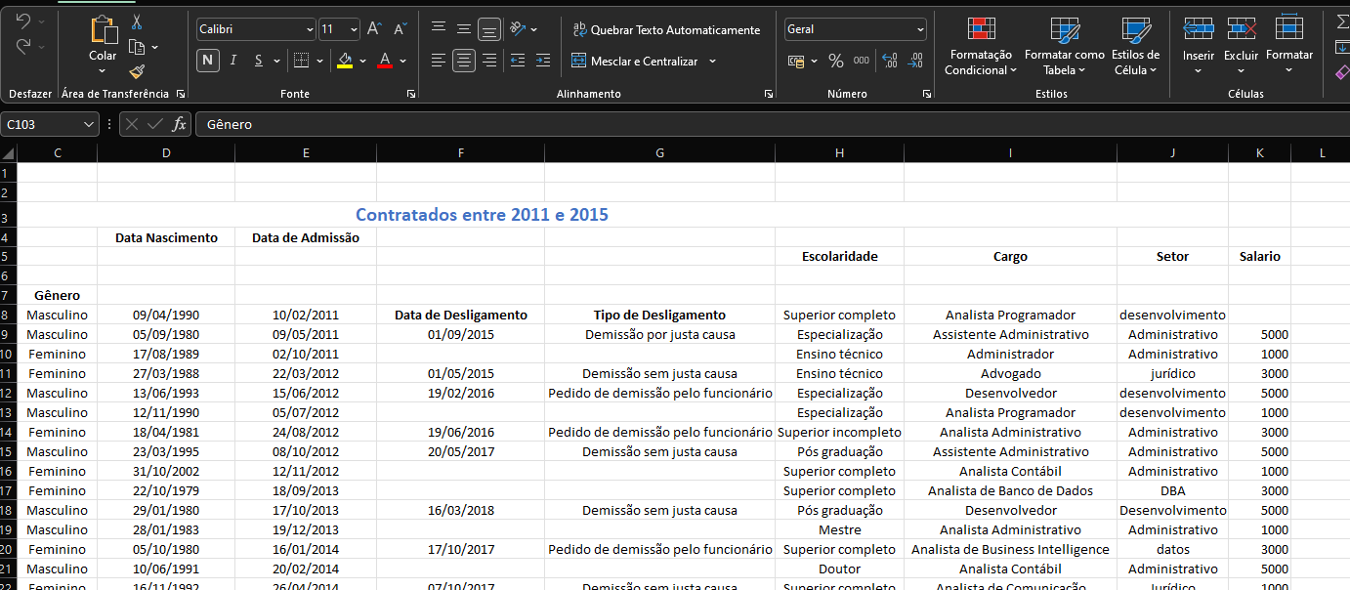This screenshot has width=1350, height=590.
Task: Click the text orientation icon
Action: 519,29
